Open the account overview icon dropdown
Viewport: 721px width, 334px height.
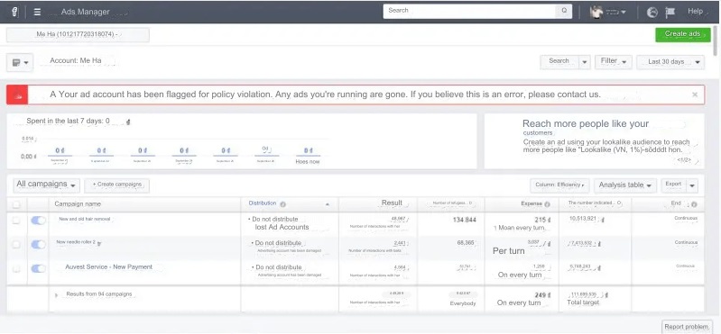[20, 62]
